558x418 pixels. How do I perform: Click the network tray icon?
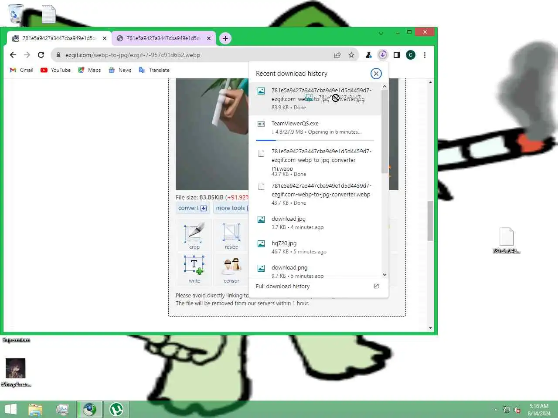506,410
